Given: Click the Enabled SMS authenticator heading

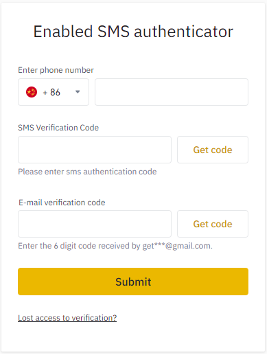Looking at the screenshot, I should 134,32.
